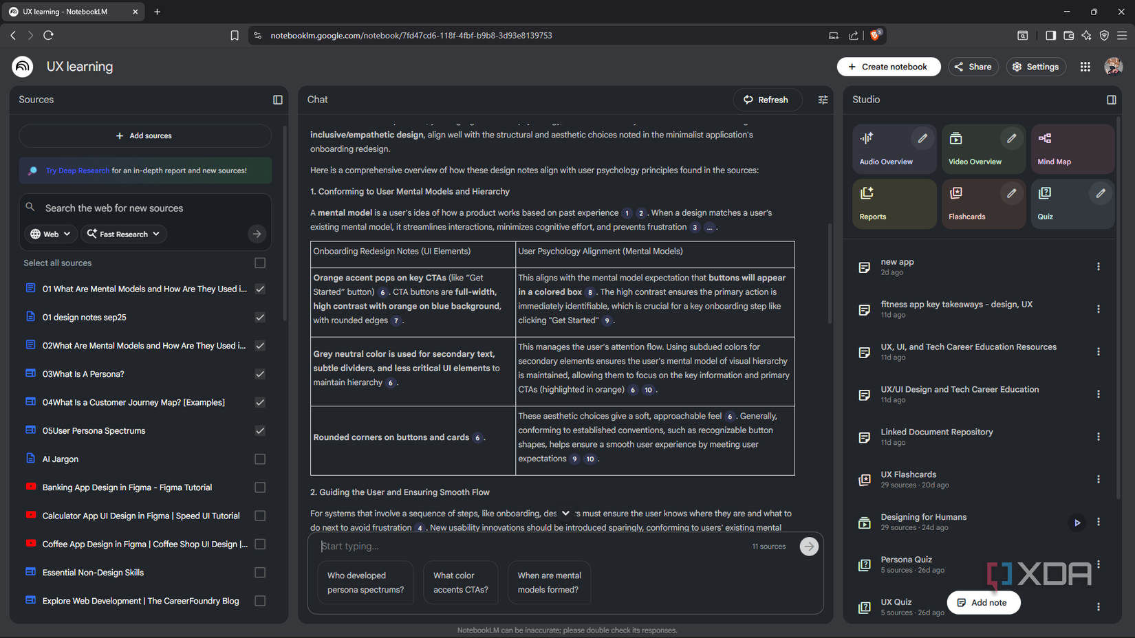This screenshot has height=638, width=1135.
Task: Open options menu for UX Flashcards note
Action: click(1099, 479)
